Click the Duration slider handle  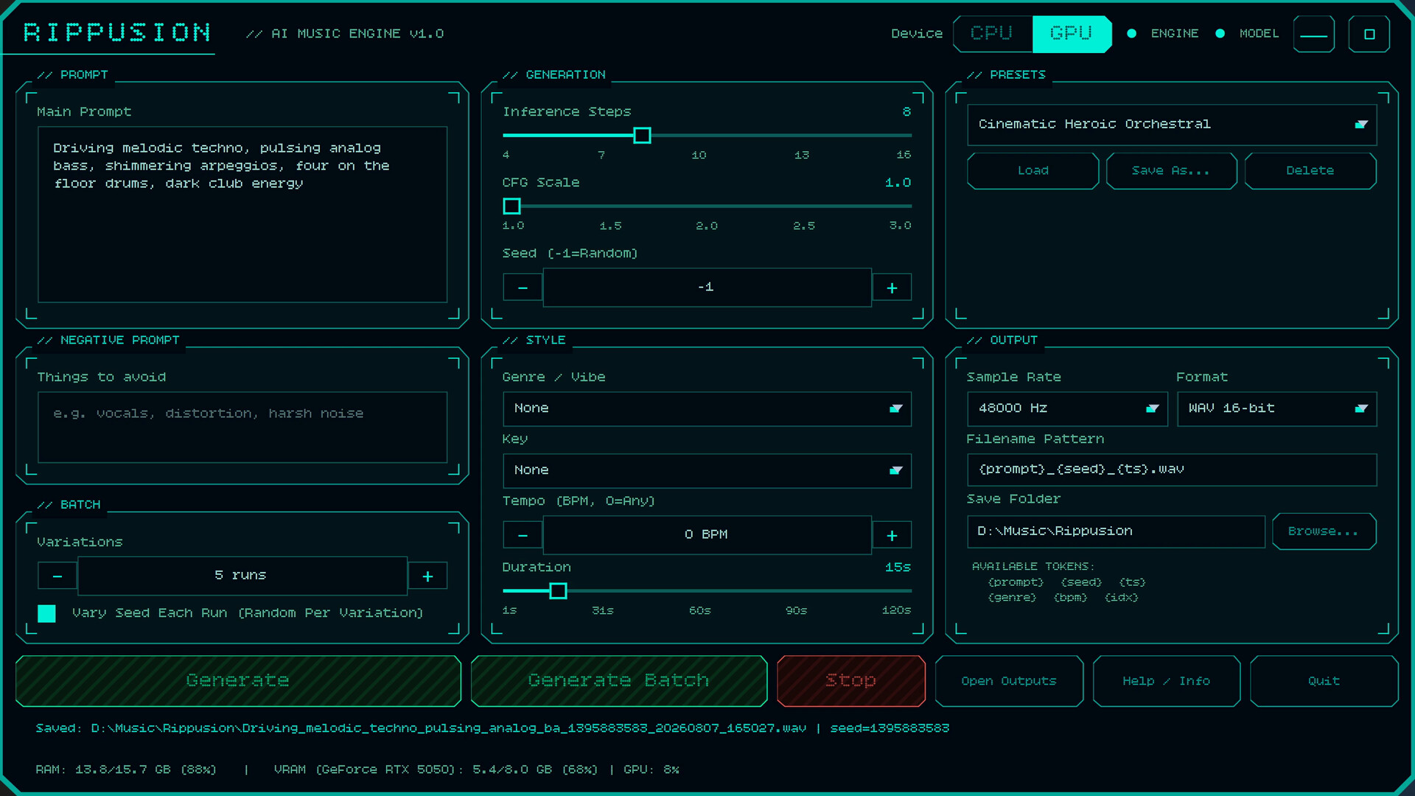tap(558, 591)
